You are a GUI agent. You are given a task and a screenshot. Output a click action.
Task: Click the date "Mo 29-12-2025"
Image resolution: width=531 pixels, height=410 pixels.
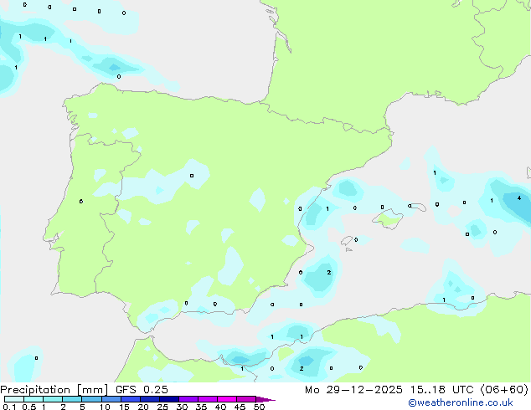tap(353, 390)
